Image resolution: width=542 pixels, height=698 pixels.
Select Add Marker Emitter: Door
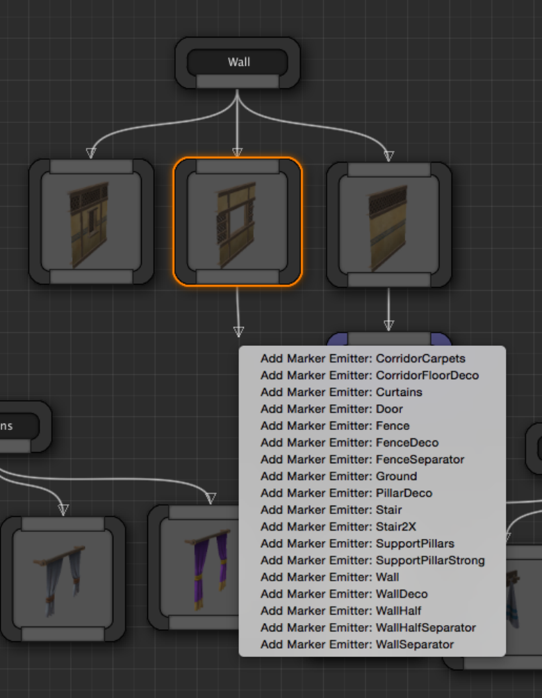(372, 409)
